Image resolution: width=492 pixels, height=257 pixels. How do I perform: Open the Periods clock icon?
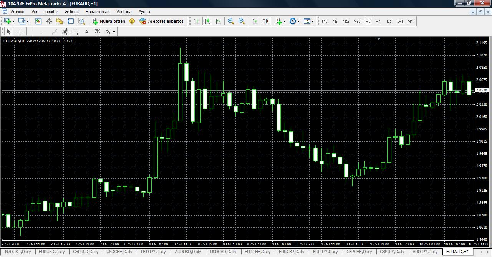point(293,21)
